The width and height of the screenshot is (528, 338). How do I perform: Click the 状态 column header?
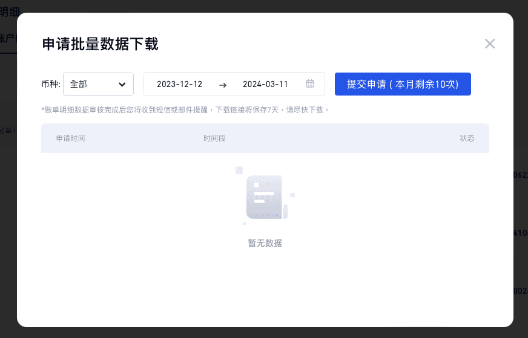coord(467,138)
